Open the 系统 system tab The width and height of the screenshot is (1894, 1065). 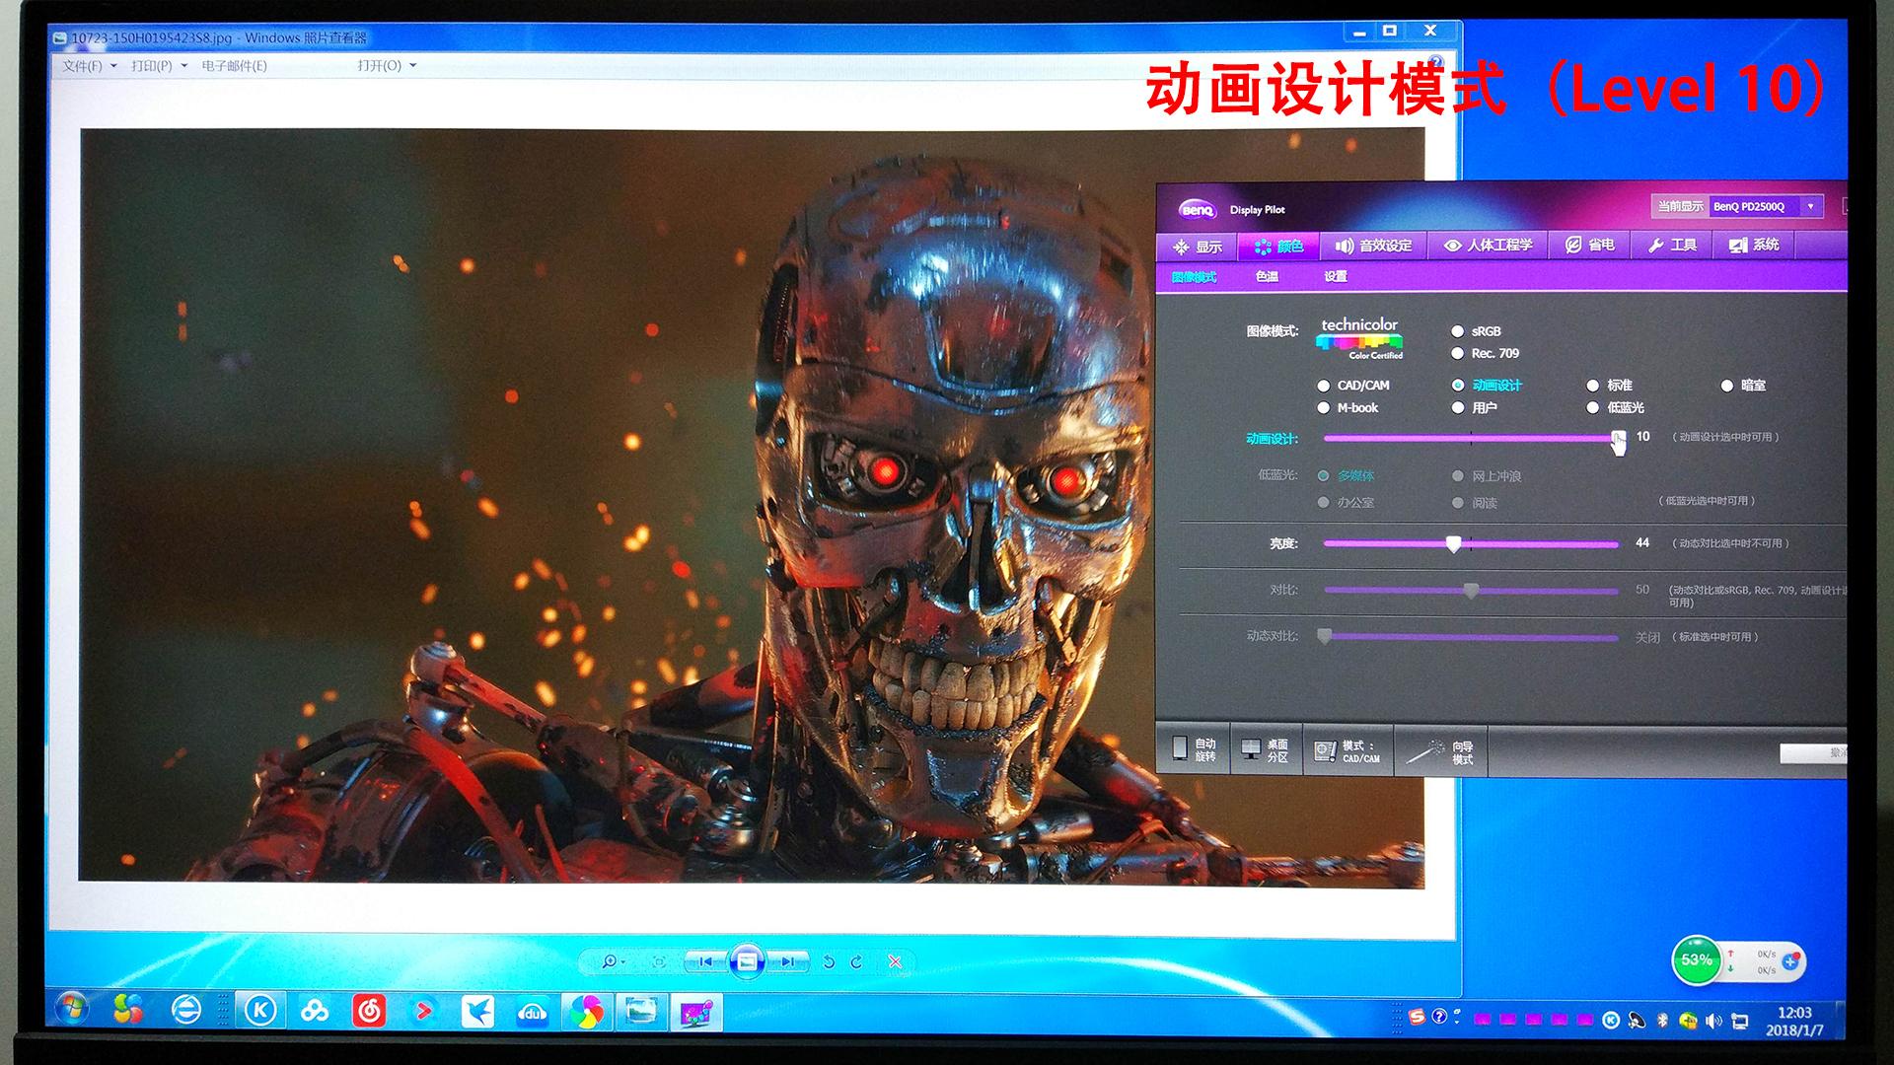(1754, 245)
